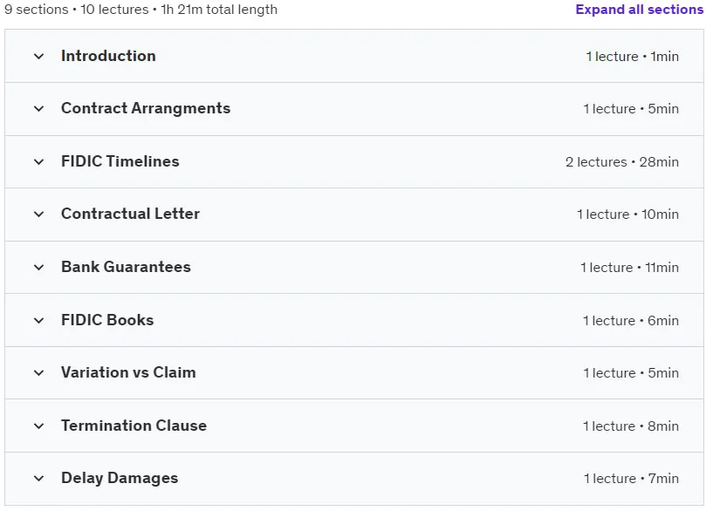706x511 pixels.
Task: Click the chevron beside FIDIC Books
Action: coord(39,320)
